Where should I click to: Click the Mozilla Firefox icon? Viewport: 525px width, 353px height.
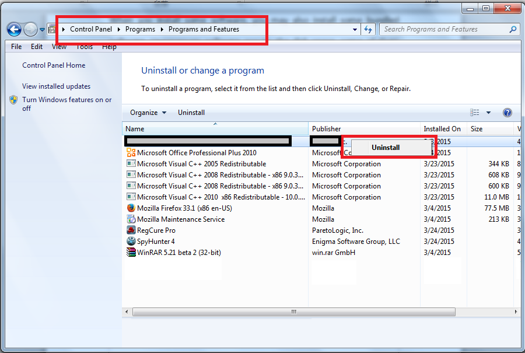click(131, 208)
